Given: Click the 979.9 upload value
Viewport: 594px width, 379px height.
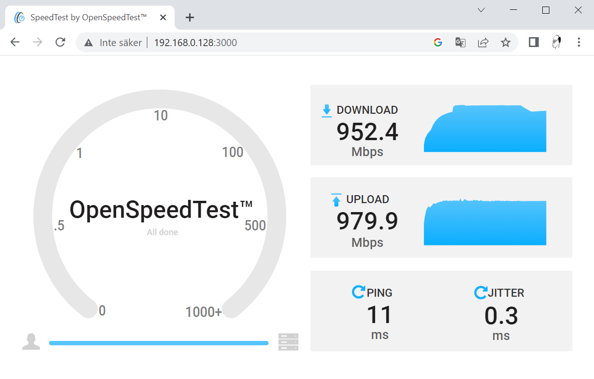Looking at the screenshot, I should click(x=367, y=221).
